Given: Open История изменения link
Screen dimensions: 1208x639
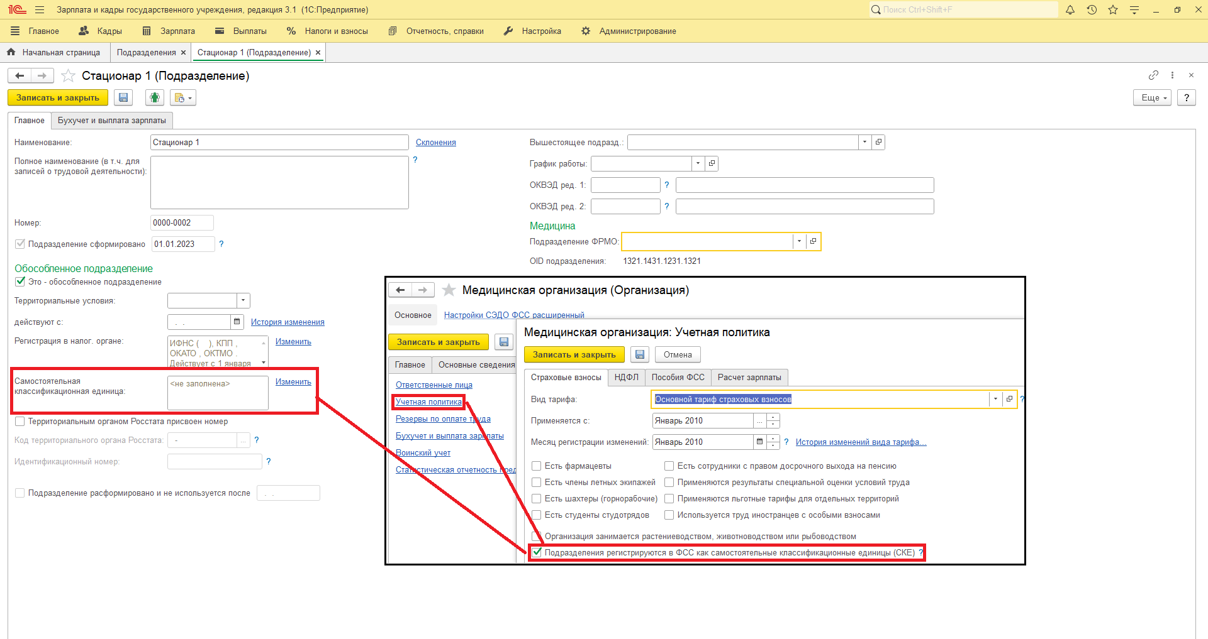Looking at the screenshot, I should coord(288,322).
